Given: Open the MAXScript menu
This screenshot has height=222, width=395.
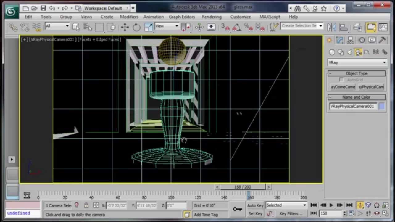Looking at the screenshot, I should (x=270, y=17).
